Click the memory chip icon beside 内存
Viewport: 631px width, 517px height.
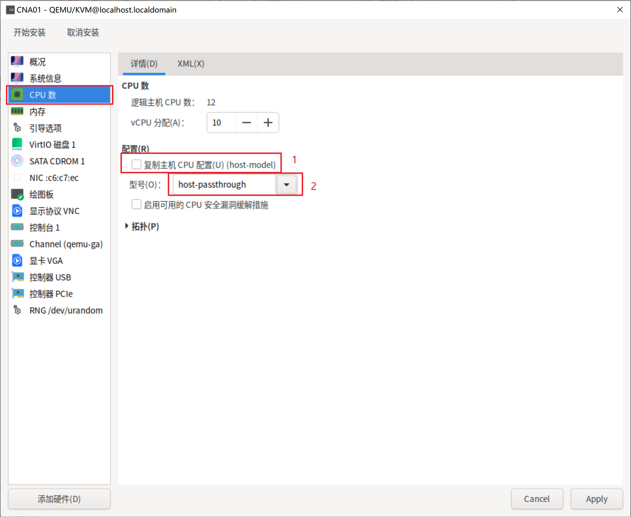pos(17,111)
